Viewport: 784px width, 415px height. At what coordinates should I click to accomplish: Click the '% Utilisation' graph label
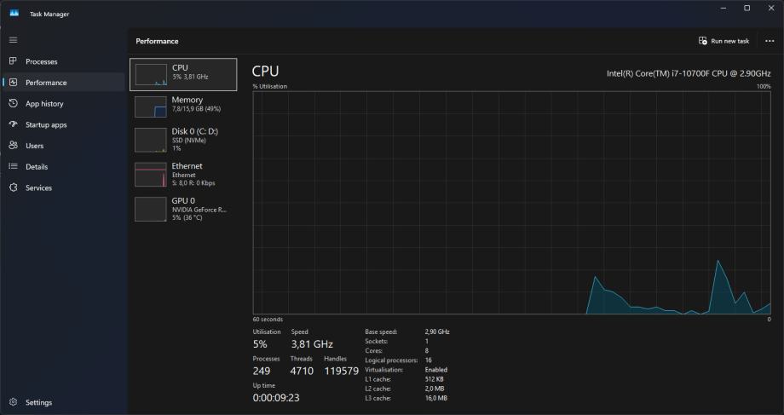270,87
